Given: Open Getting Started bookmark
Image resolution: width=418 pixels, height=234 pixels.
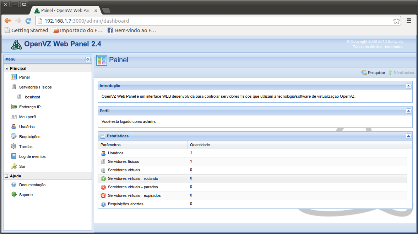Looking at the screenshot, I should pos(26,30).
